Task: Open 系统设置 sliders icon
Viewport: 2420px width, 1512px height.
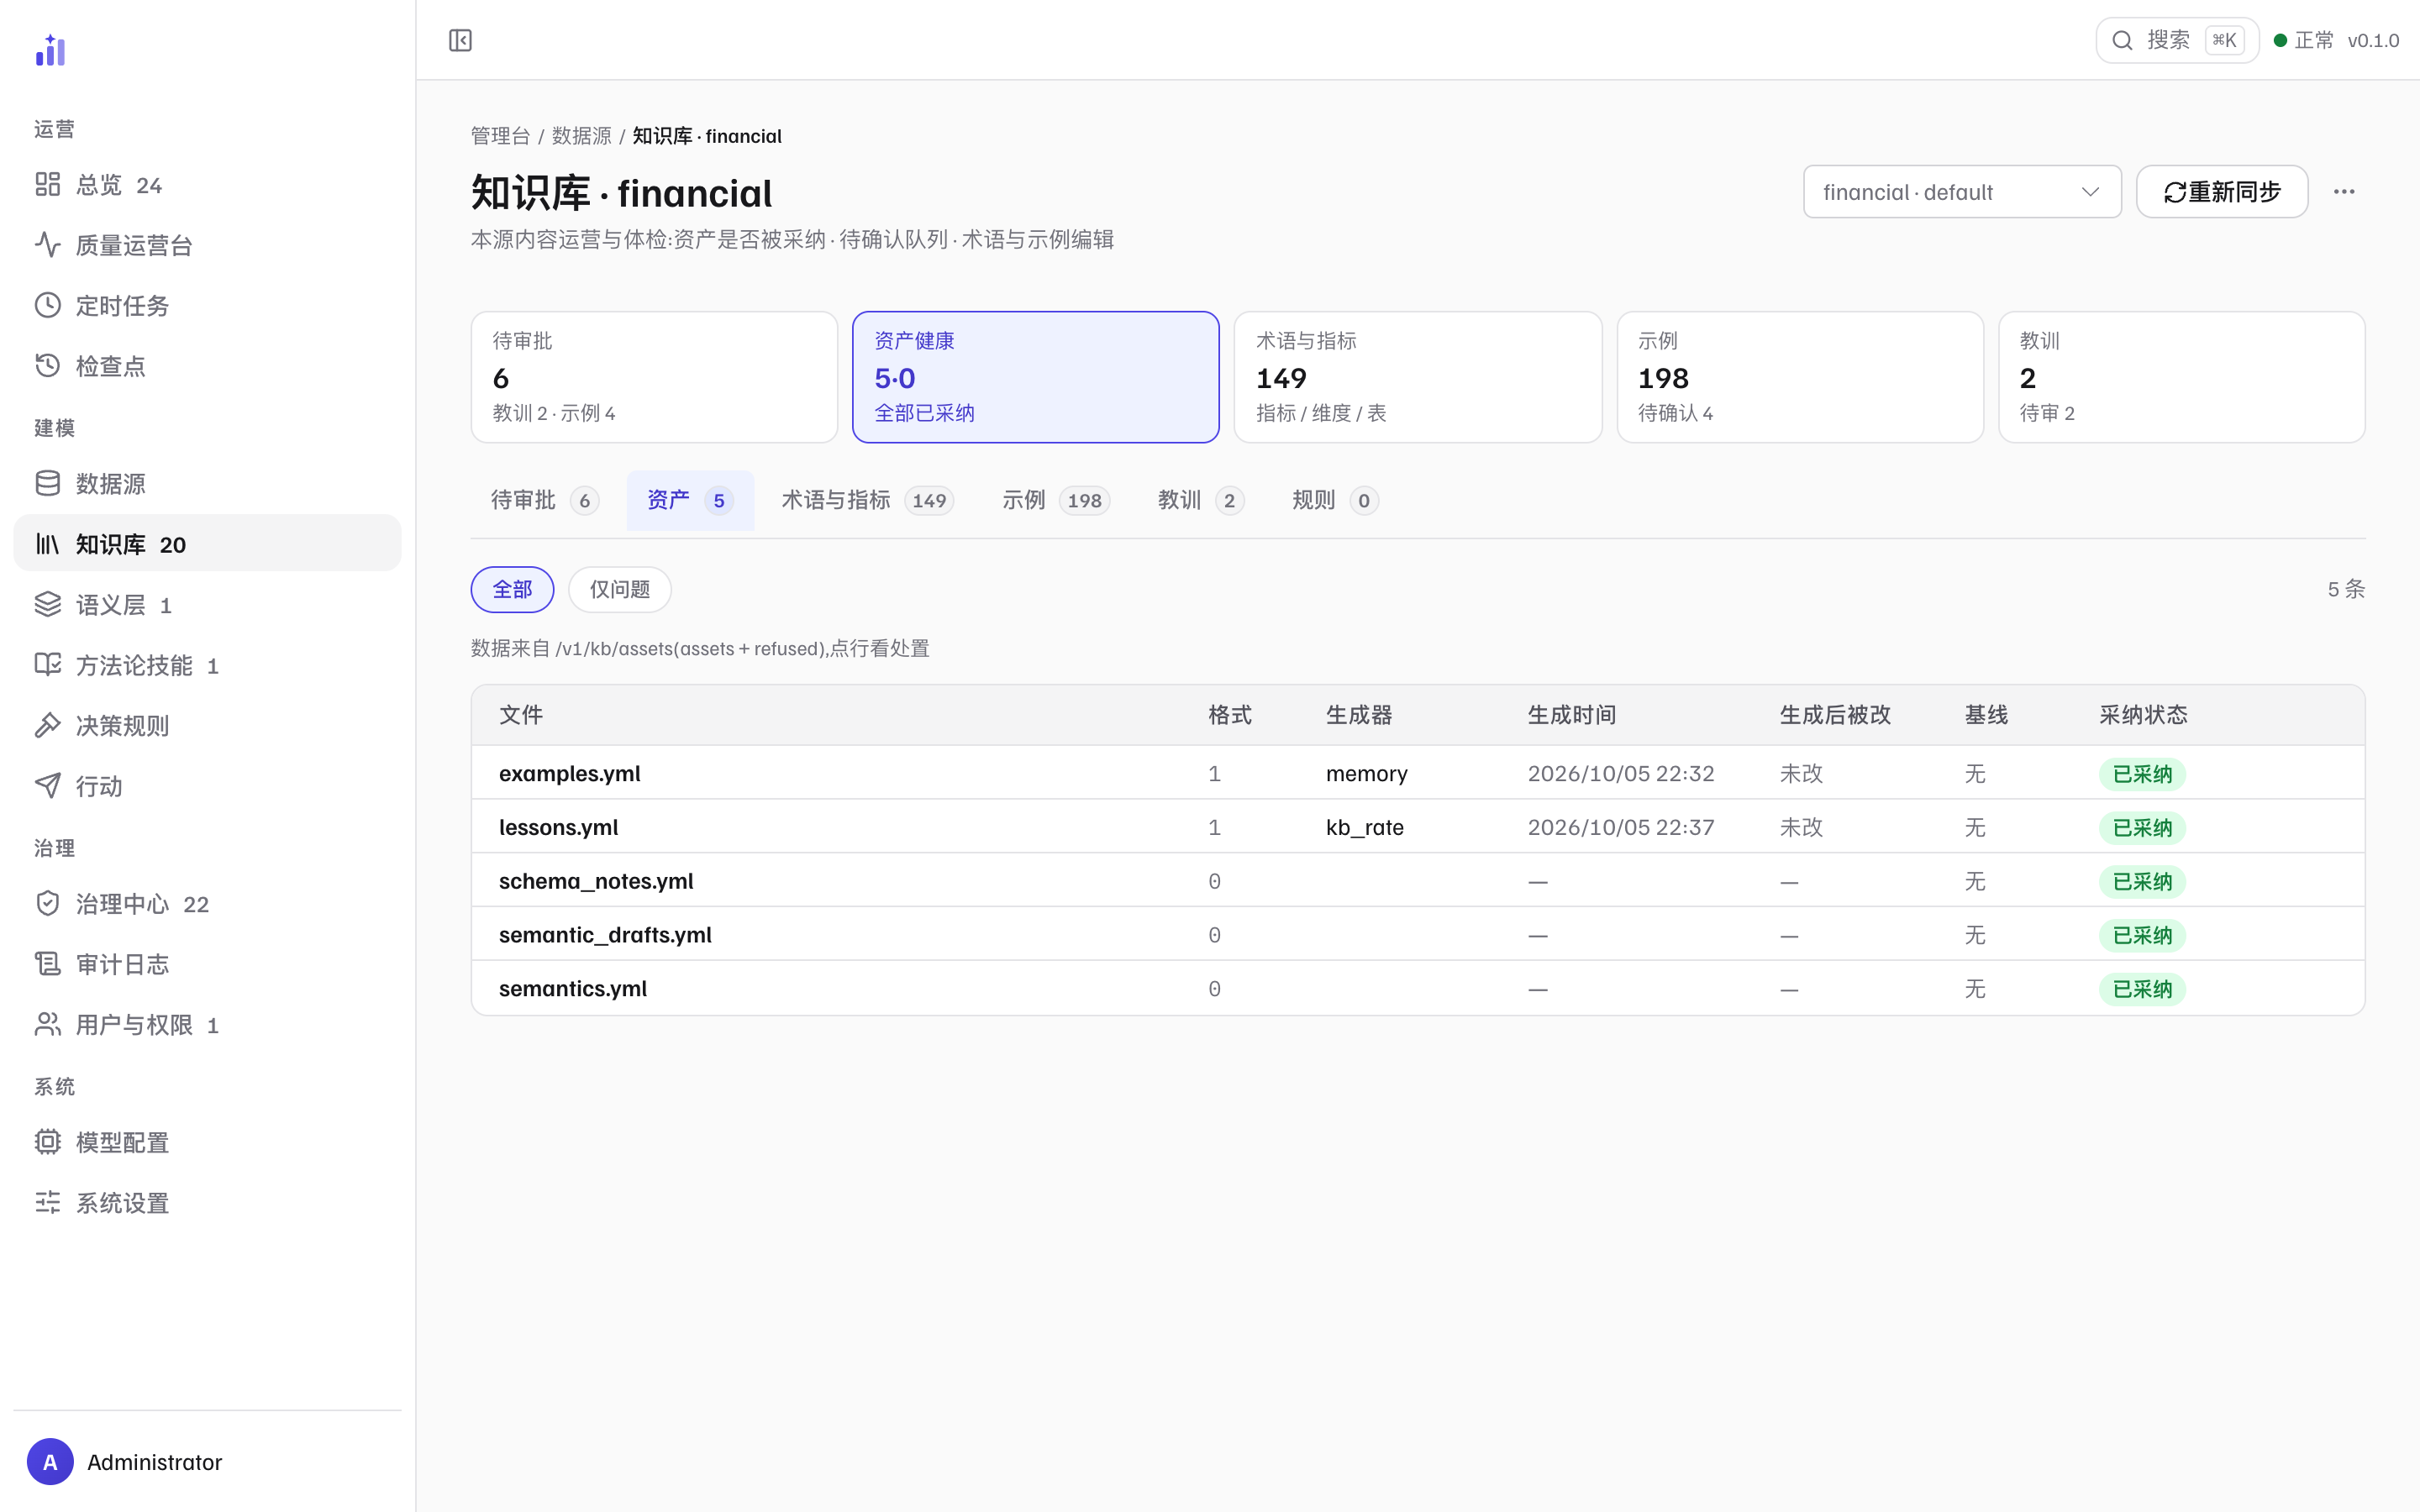Action: [x=48, y=1202]
